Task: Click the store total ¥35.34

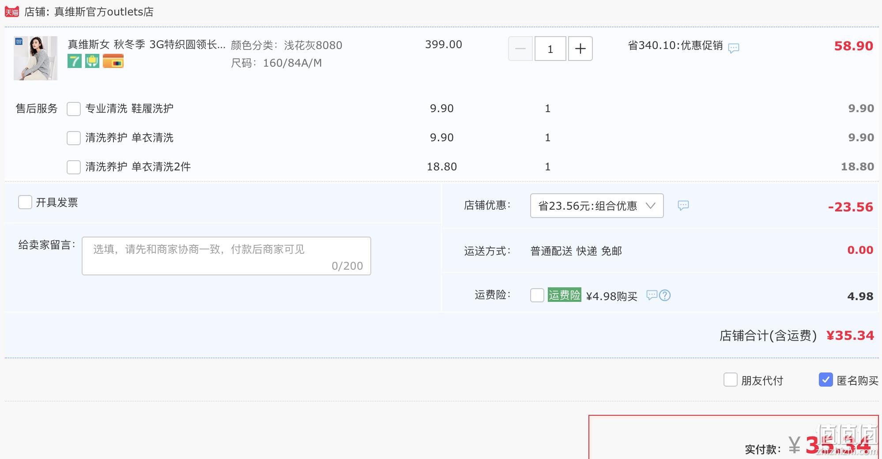Action: pyautogui.click(x=850, y=336)
